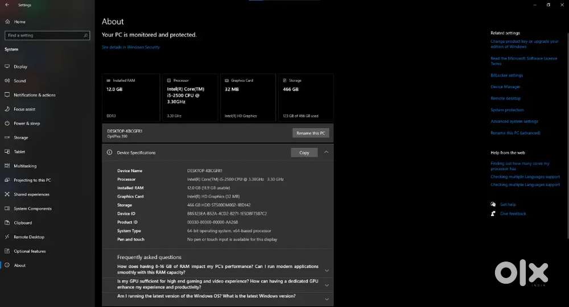Click the magnifier icon in the search box

86,35
